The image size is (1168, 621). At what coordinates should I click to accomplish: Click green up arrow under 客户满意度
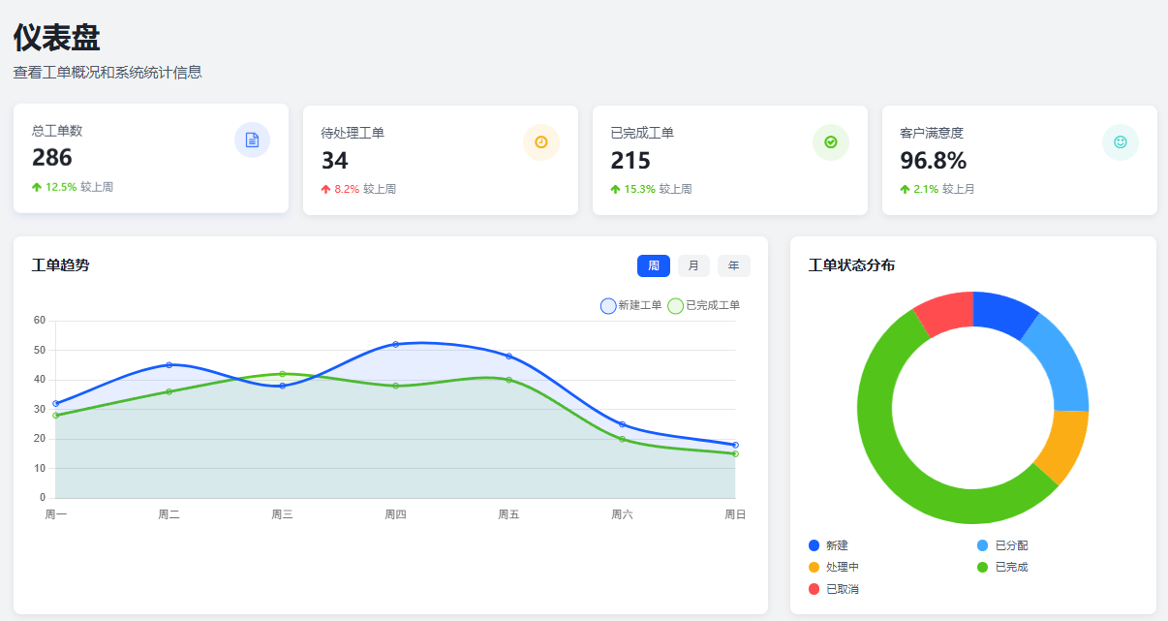905,190
